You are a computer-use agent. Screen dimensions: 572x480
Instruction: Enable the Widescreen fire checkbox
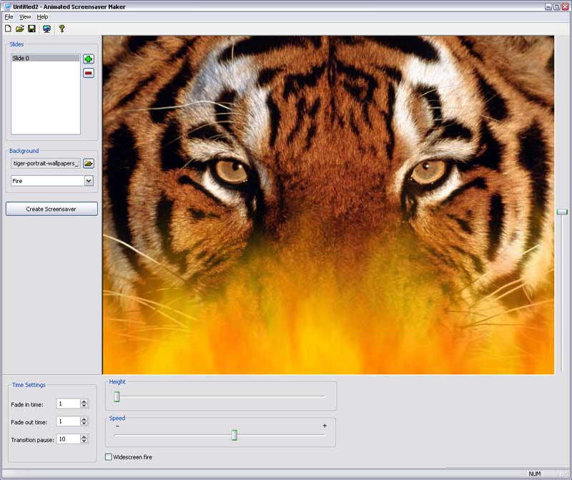[109, 456]
